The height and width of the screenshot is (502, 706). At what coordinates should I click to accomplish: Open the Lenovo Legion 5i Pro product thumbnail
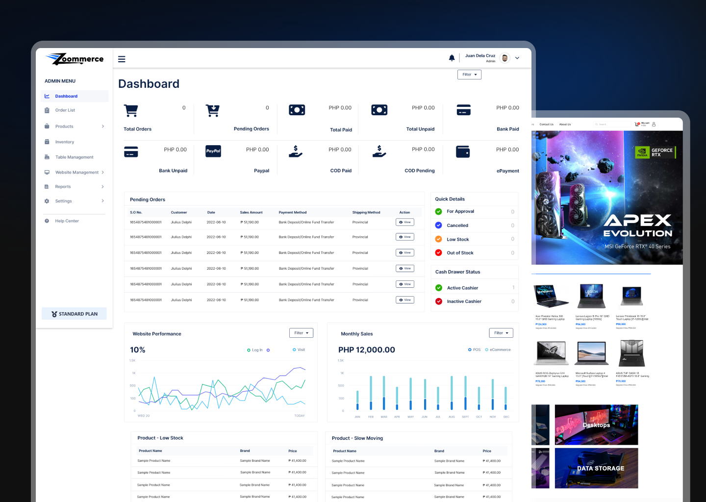point(592,296)
